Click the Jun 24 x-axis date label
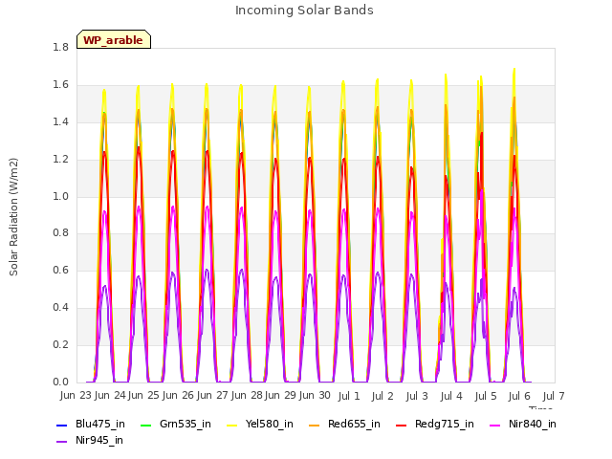The height and width of the screenshot is (459, 612). (x=110, y=395)
